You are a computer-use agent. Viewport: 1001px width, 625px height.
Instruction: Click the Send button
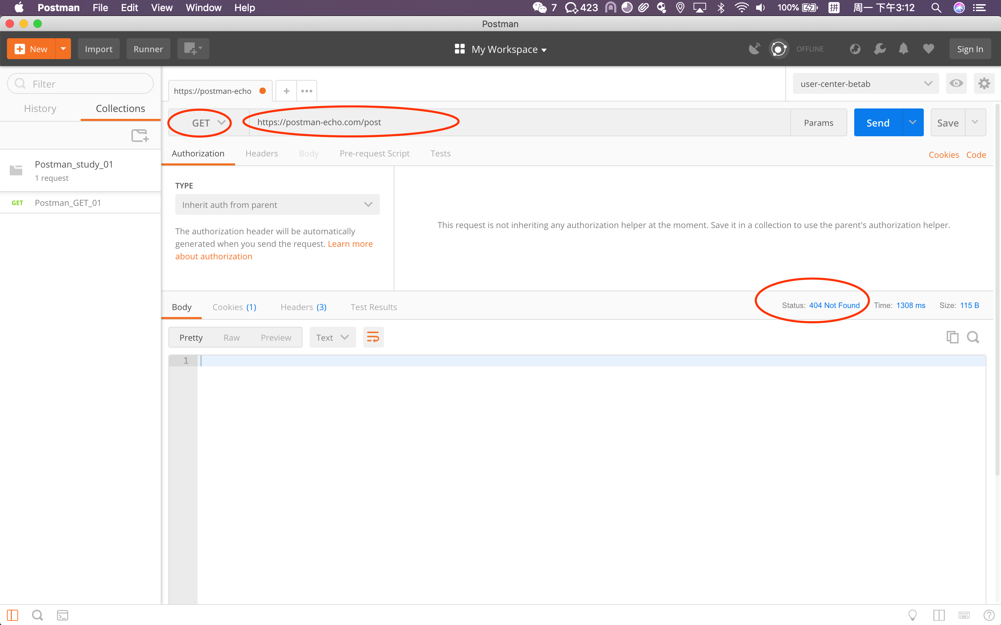[878, 122]
